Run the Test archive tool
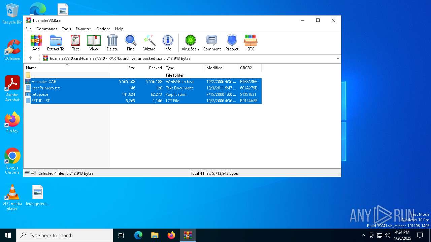This screenshot has height=242, width=431. point(75,43)
